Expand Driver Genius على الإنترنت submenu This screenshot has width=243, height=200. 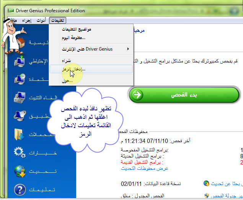pos(91,49)
